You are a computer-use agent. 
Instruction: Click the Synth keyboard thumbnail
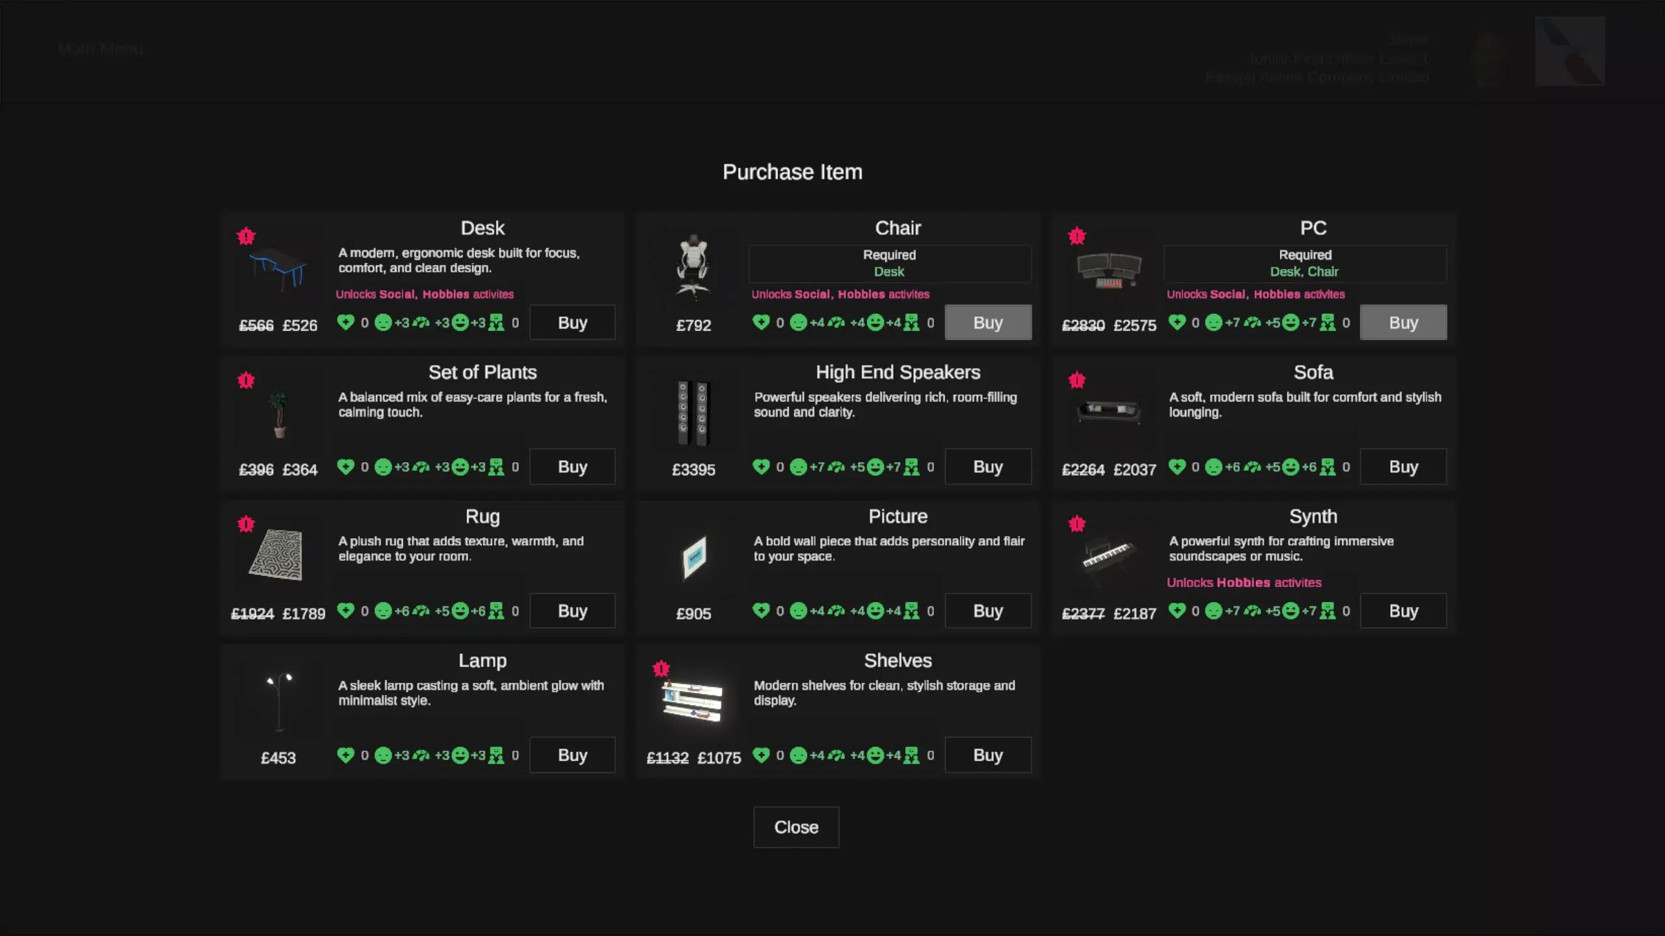pos(1108,556)
